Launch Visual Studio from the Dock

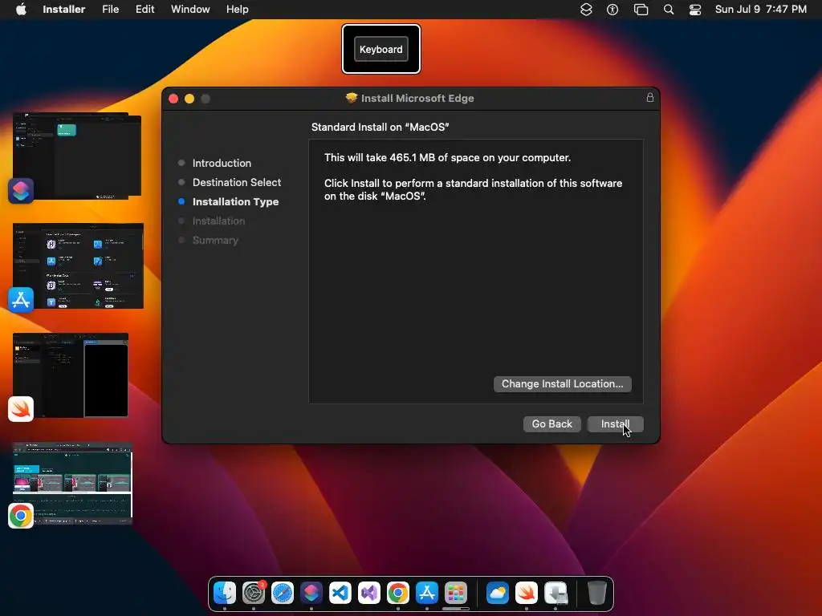click(369, 593)
